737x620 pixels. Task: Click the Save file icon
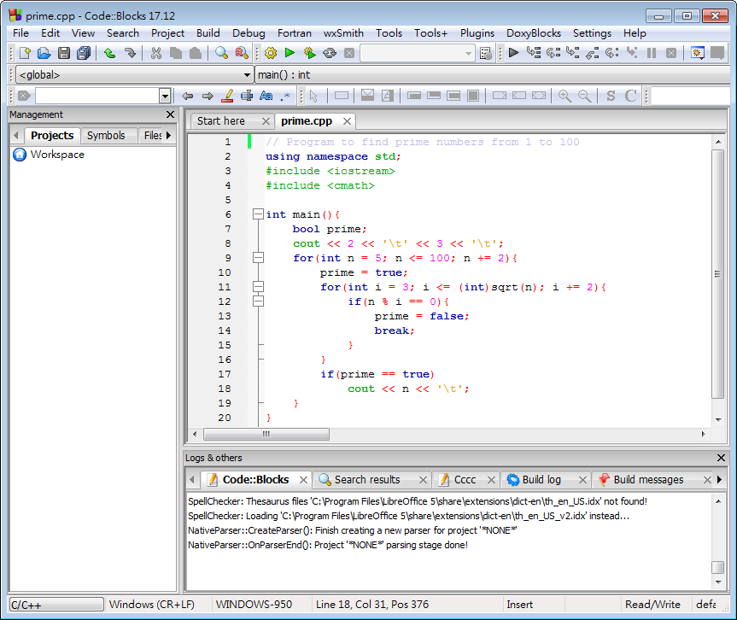coord(64,53)
